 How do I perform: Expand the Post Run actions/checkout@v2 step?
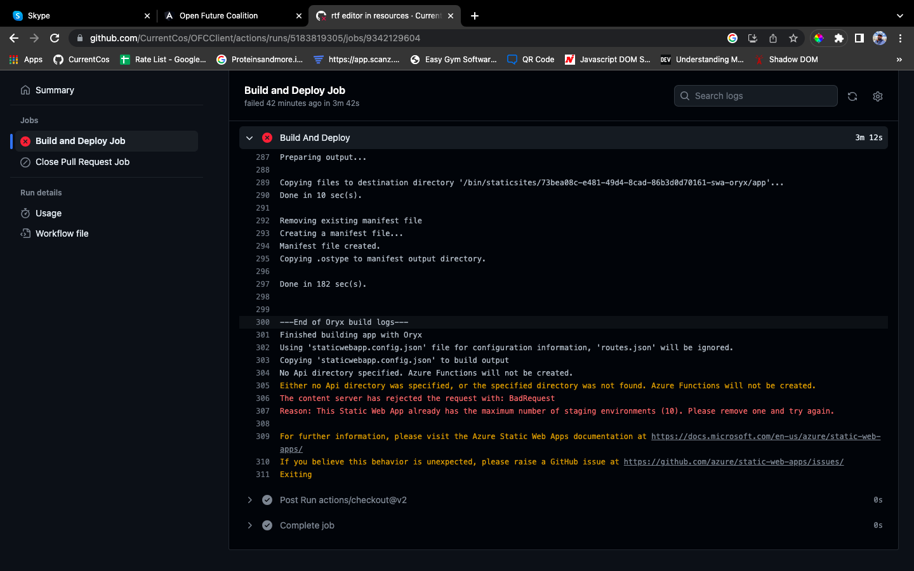click(x=249, y=500)
